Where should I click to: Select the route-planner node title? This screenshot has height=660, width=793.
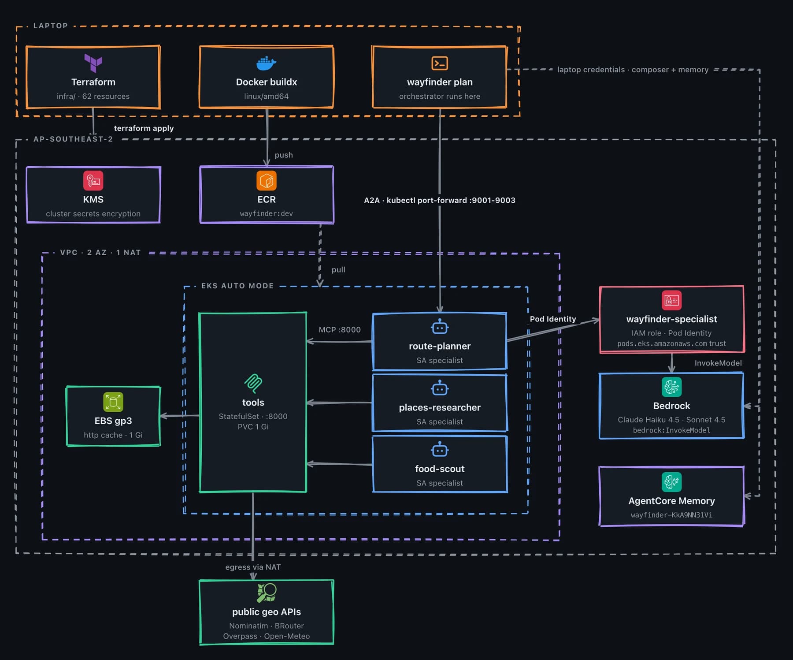coord(440,346)
